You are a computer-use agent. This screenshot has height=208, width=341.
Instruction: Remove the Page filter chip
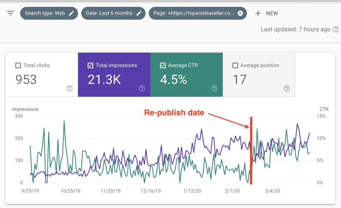tap(240, 13)
